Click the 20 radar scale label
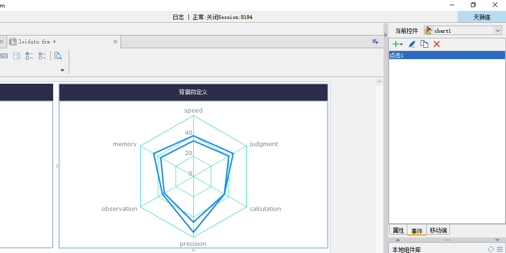The width and height of the screenshot is (506, 253). (x=188, y=153)
